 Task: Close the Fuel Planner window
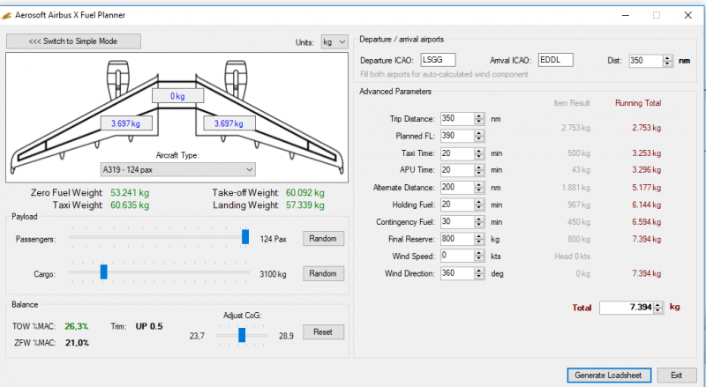[x=688, y=15]
